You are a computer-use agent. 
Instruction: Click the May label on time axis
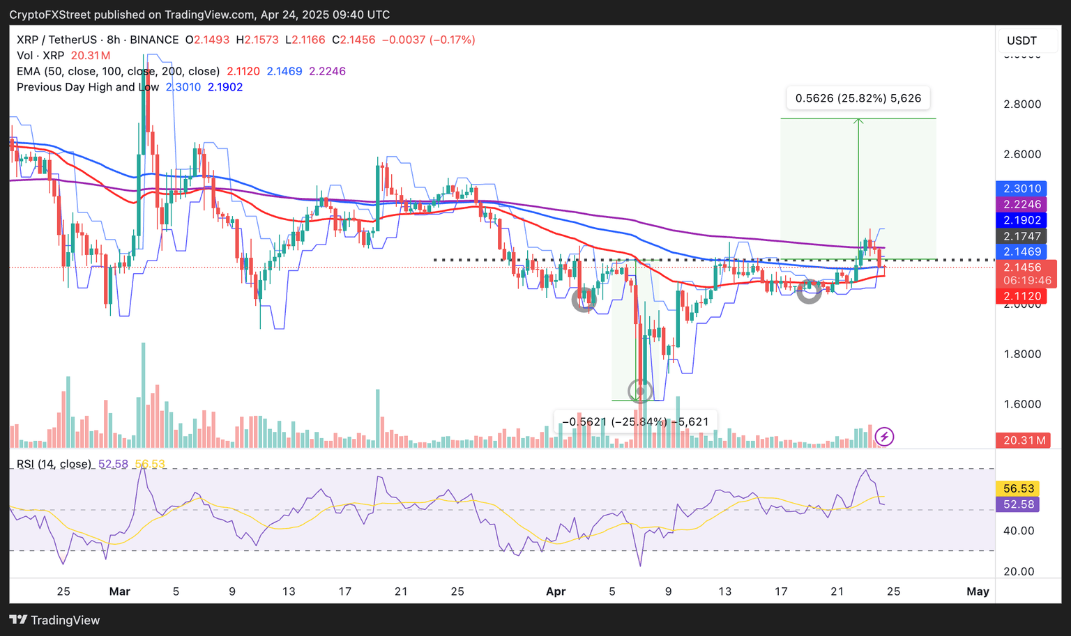pos(978,591)
